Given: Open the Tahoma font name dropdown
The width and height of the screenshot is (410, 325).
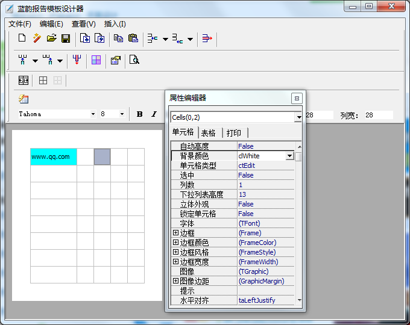Looking at the screenshot, I should click(93, 114).
